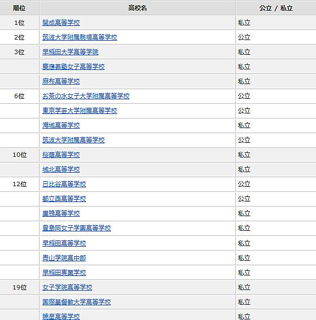Click 私立 in the 国際基督教大学高等学校 row
Screen dimensions: 316x320
(x=244, y=303)
